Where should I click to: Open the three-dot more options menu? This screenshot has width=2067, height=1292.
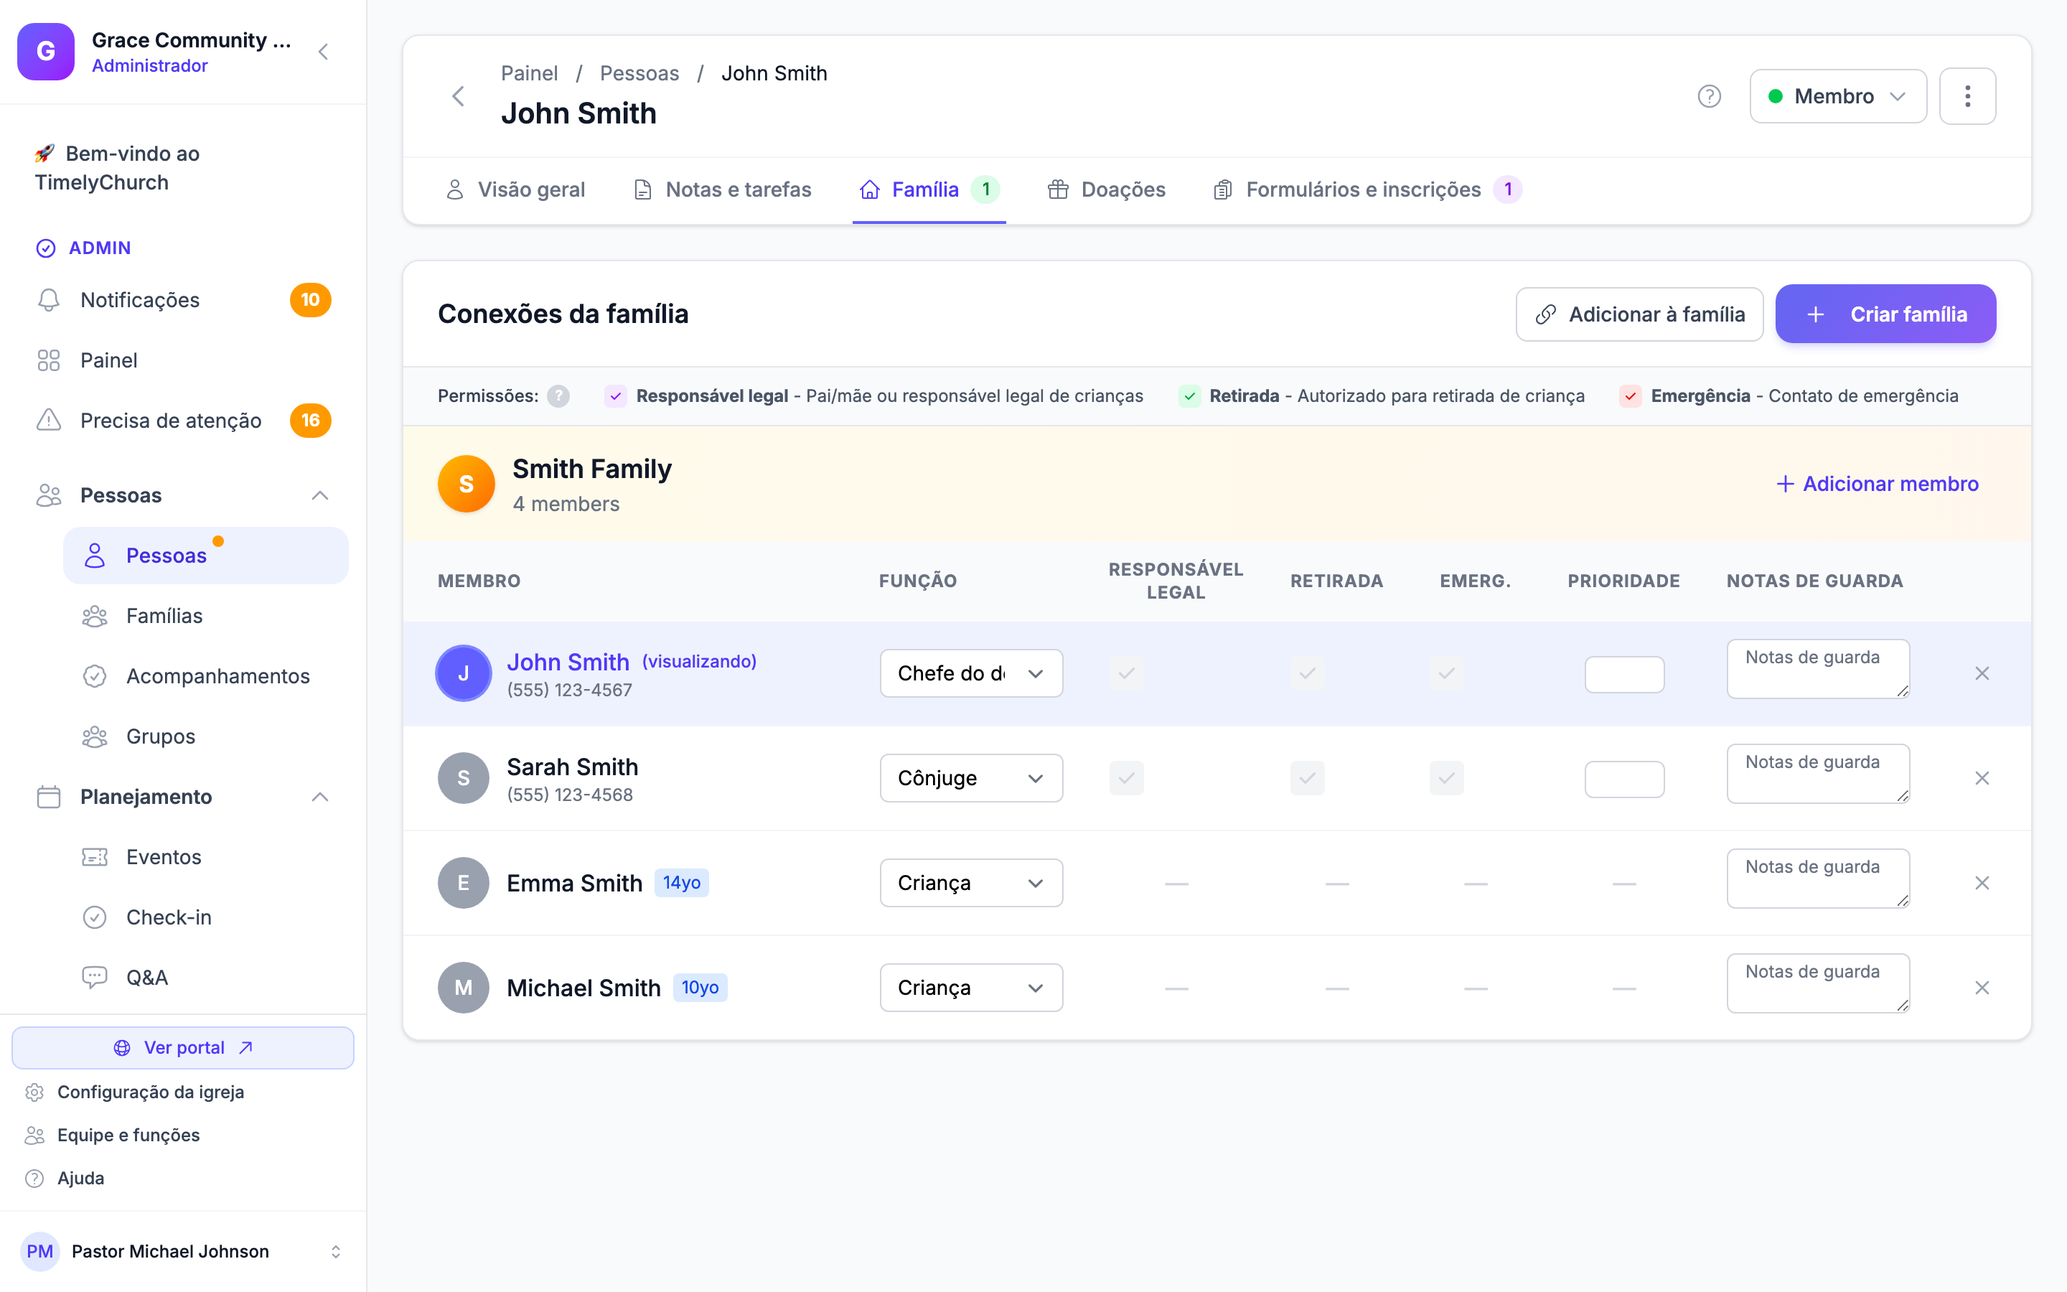1967,95
